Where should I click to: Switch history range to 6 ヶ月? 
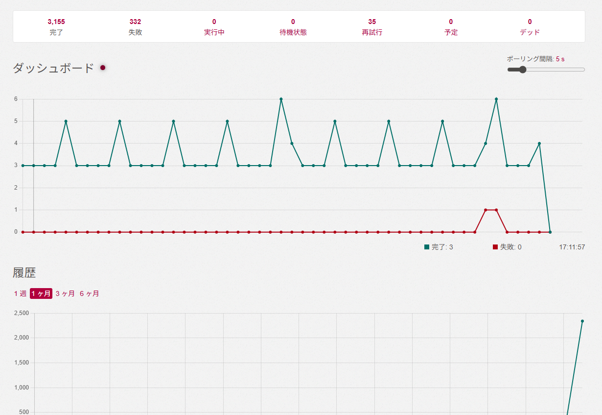coord(90,293)
